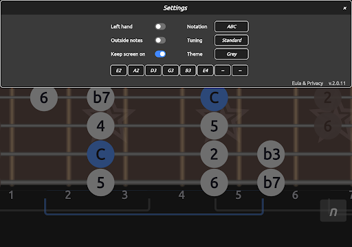The height and width of the screenshot is (247, 352).
Task: Open the Eula & Privacy link
Action: (x=307, y=83)
